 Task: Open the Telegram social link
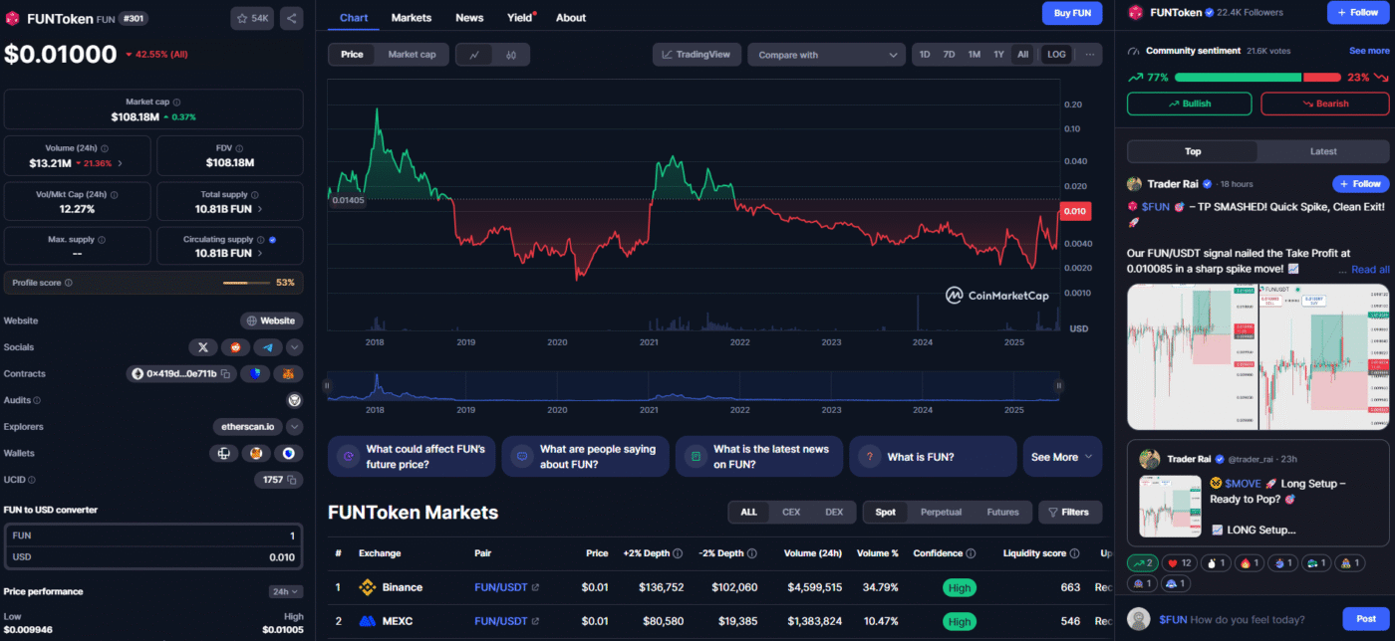click(267, 347)
